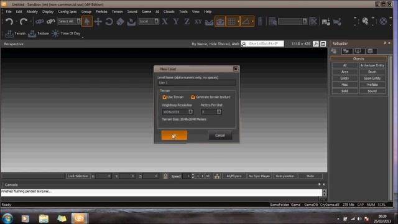Click the viewport search field
Image resolution: width=398 pixels, height=224 pixels.
(262, 44)
